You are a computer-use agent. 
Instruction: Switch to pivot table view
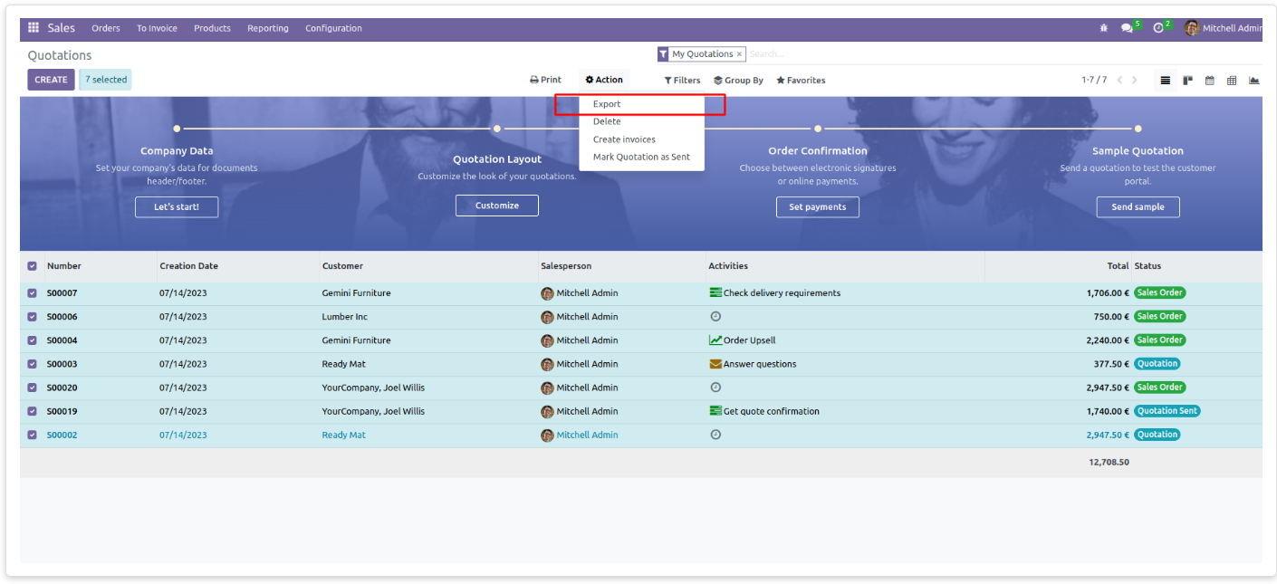click(1232, 81)
